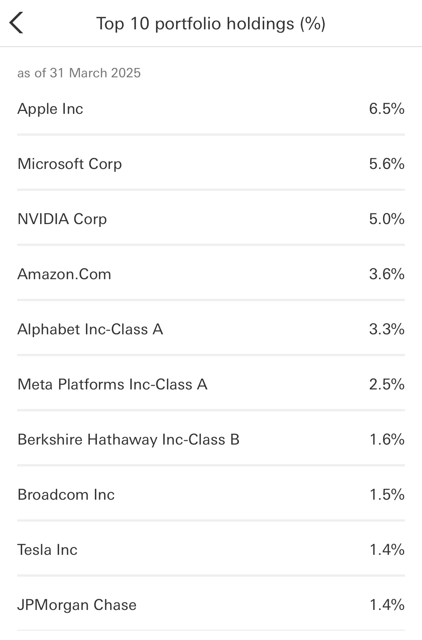
Task: Click the as of 31 March 2025 date
Action: (79, 73)
